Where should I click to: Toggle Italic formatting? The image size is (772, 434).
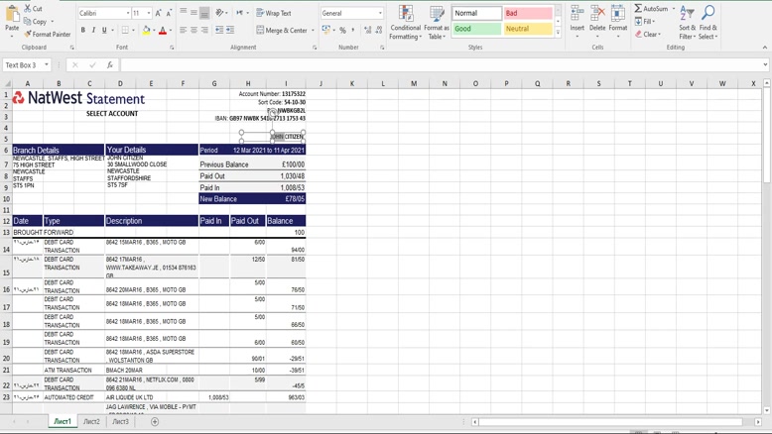coord(93,31)
